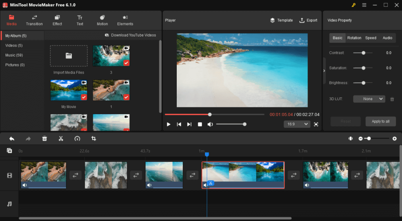
Task: Enter full screen preview mode
Action: click(x=316, y=124)
